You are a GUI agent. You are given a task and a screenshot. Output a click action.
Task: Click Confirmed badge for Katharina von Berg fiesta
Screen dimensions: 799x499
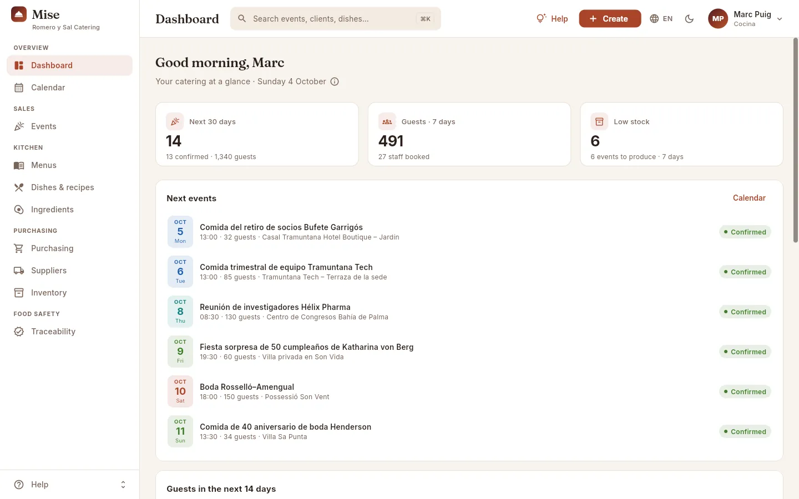coord(745,352)
